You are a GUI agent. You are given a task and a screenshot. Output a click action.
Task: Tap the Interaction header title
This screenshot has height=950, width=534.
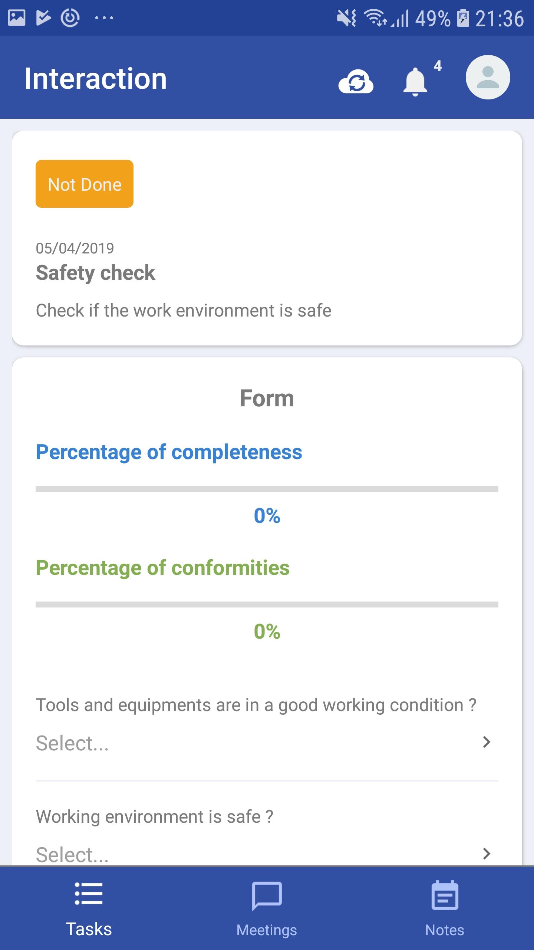(96, 79)
